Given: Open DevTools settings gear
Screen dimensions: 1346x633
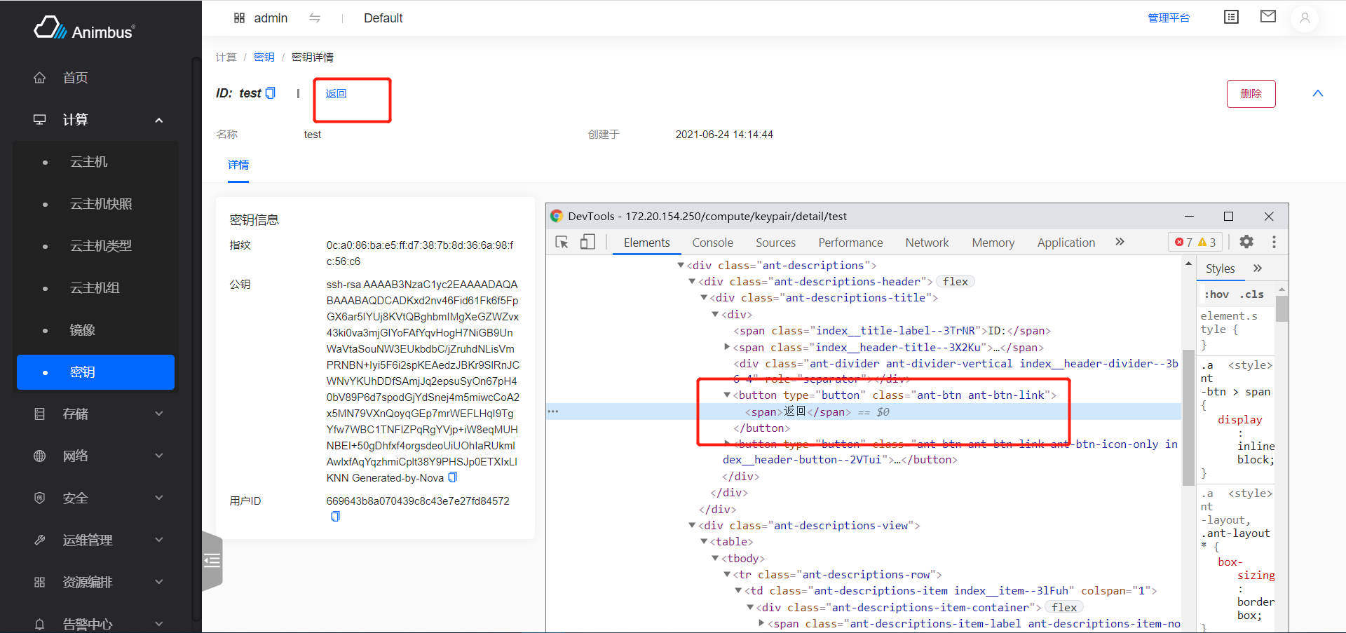Looking at the screenshot, I should tap(1246, 242).
